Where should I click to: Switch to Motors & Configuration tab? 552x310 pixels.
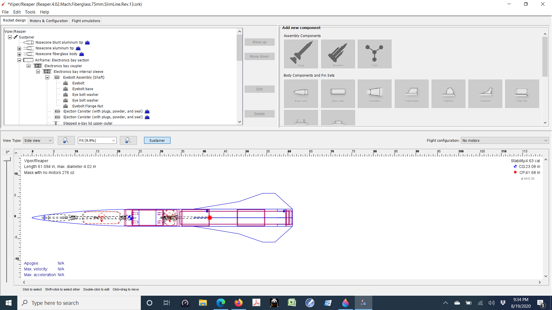pyautogui.click(x=49, y=21)
